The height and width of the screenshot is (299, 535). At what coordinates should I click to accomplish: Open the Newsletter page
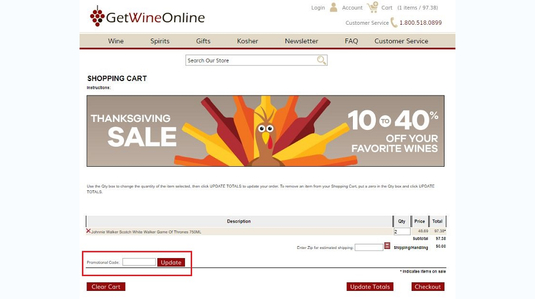tap(302, 41)
